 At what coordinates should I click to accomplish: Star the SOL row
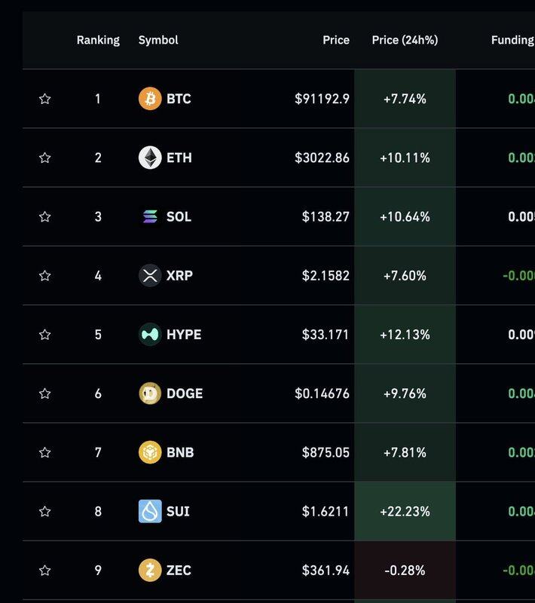coord(44,217)
